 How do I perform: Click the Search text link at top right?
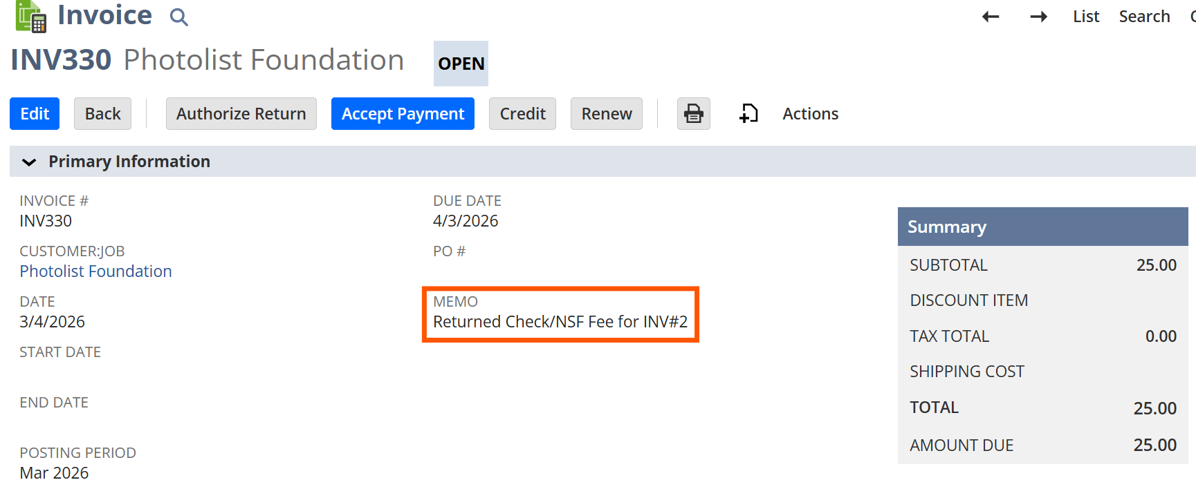pyautogui.click(x=1144, y=17)
